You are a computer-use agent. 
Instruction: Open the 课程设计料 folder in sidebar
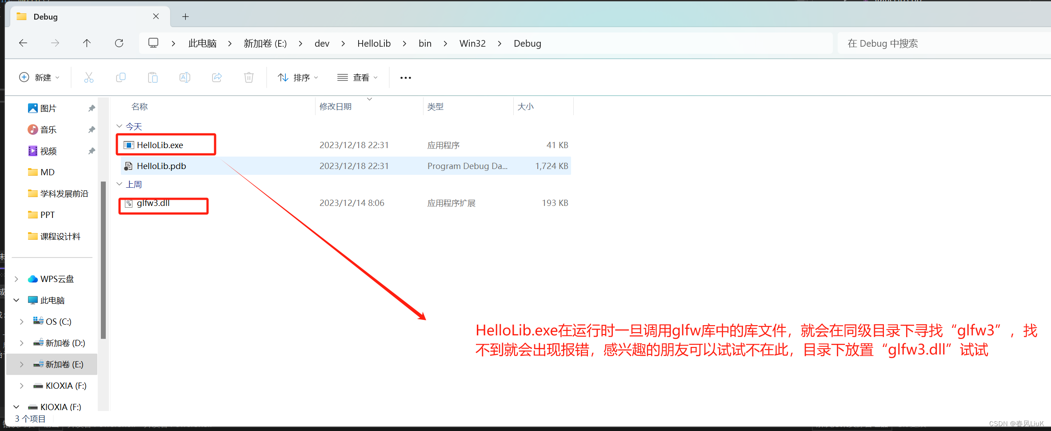[60, 236]
